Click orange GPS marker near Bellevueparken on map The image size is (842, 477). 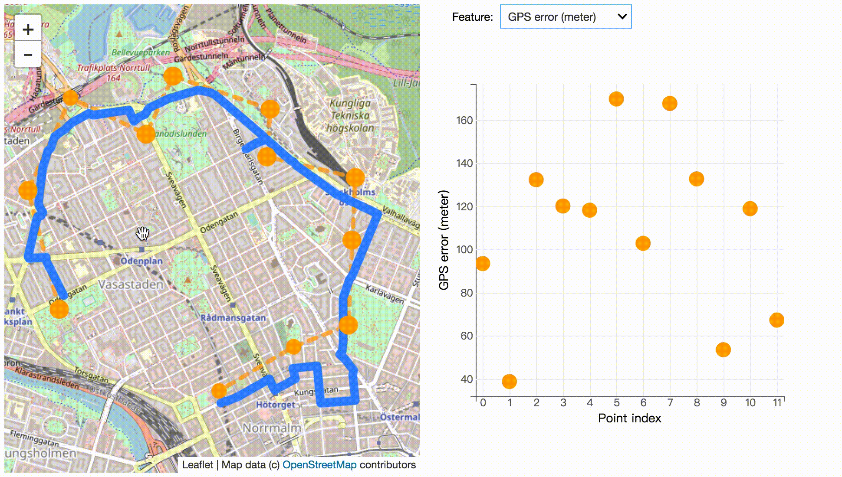coord(173,76)
